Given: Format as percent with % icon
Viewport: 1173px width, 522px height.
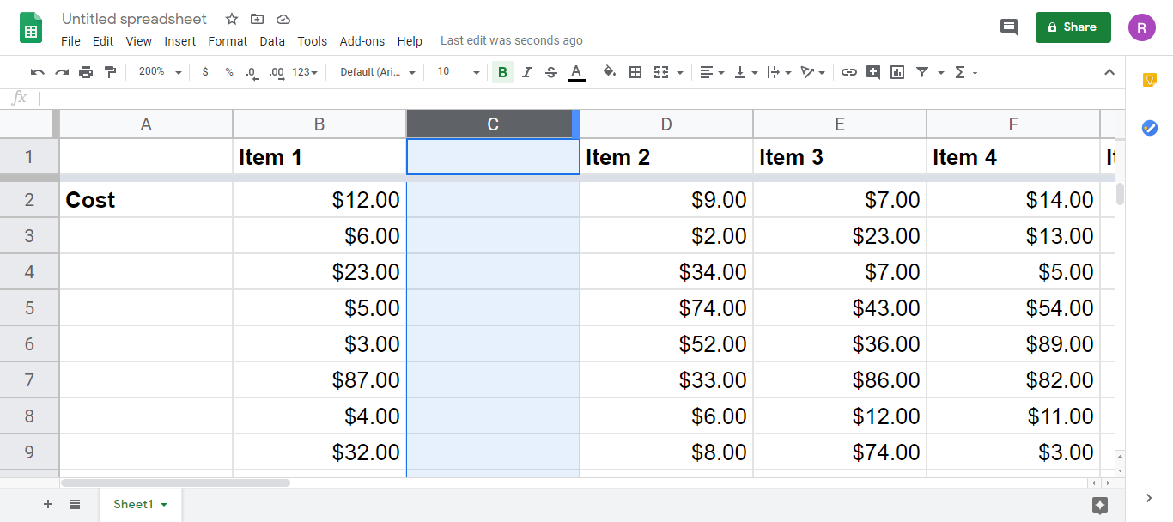Looking at the screenshot, I should pyautogui.click(x=229, y=72).
